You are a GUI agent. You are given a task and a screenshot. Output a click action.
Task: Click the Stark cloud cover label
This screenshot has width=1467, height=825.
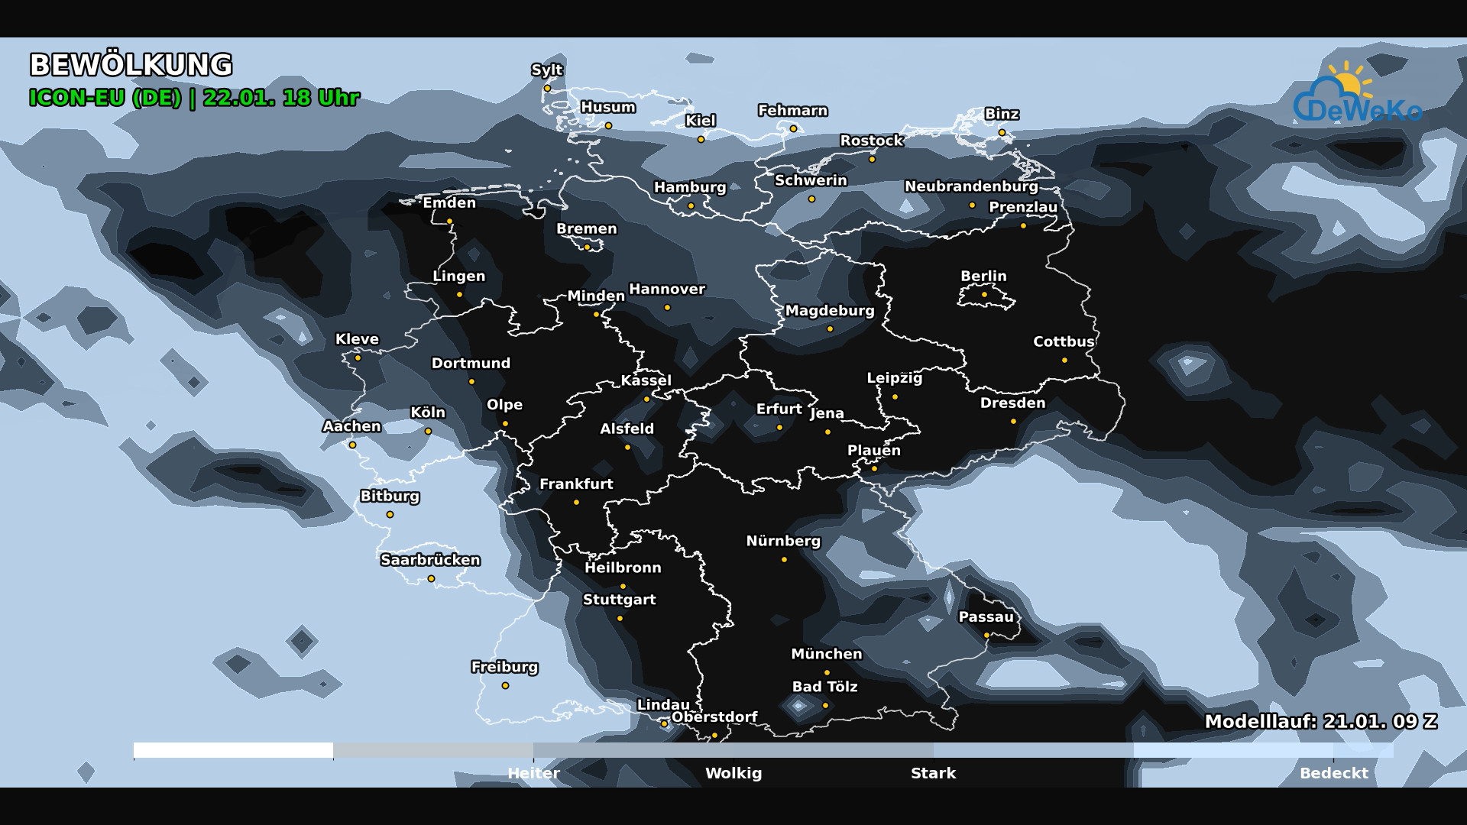pos(933,774)
